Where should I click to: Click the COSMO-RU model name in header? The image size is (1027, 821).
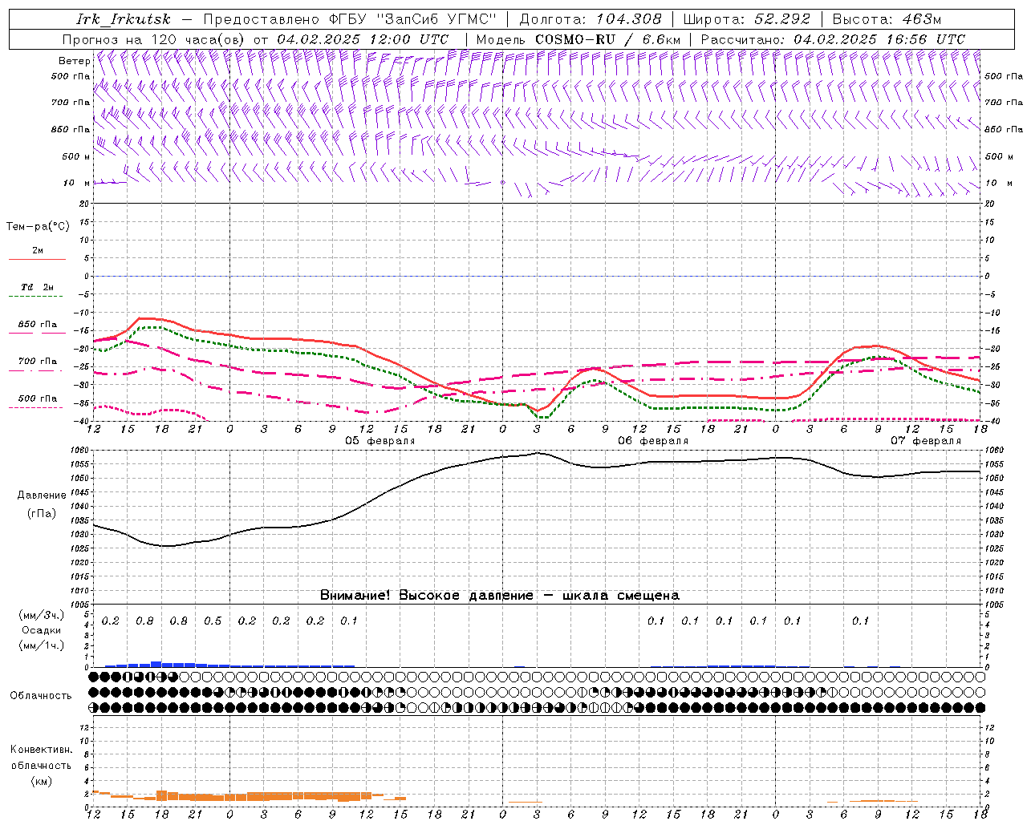575,39
